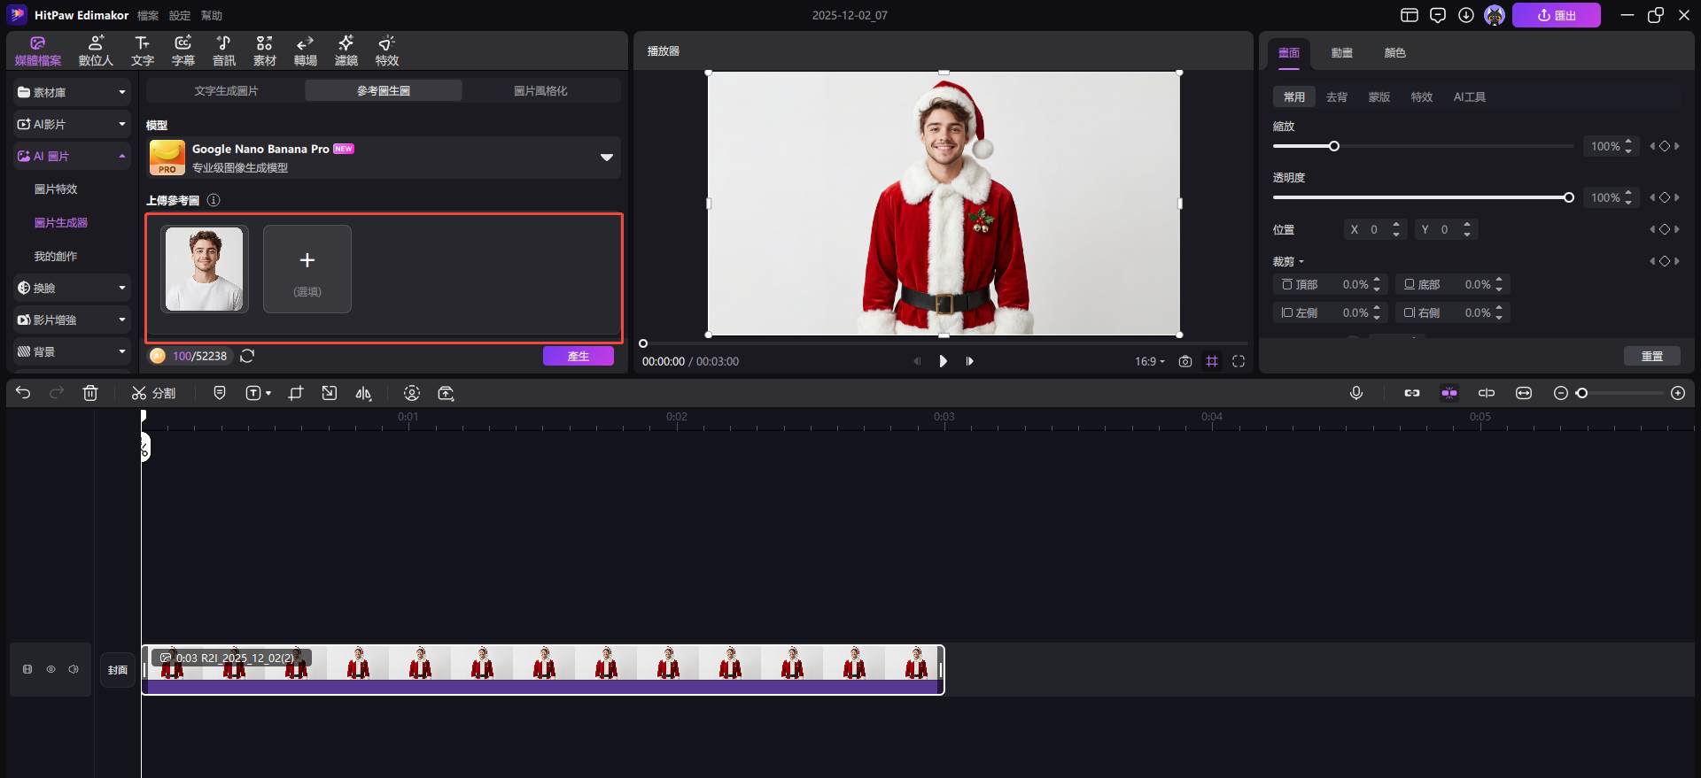The height and width of the screenshot is (778, 1701).
Task: Click the undo arrow icon
Action: point(23,393)
